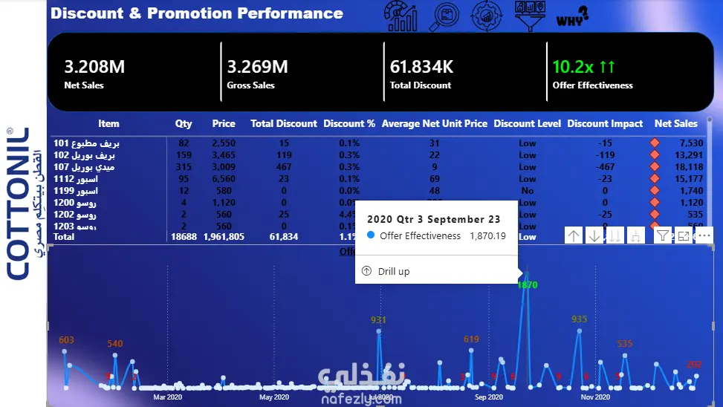Image resolution: width=723 pixels, height=407 pixels.
Task: Open the product magnifier search icon
Action: pyautogui.click(x=444, y=16)
